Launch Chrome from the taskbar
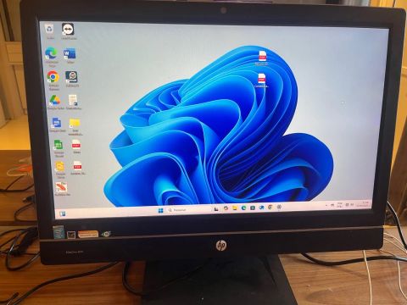407x305 pixels. (x=270, y=208)
